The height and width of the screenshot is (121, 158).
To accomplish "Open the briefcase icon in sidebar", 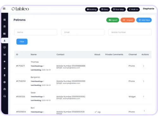I will tap(4, 89).
